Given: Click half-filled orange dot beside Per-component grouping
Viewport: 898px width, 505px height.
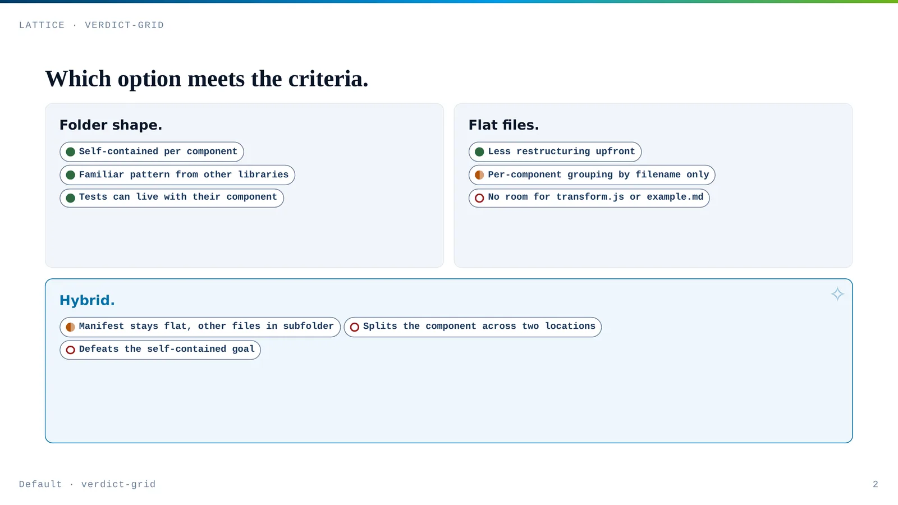Looking at the screenshot, I should [479, 175].
